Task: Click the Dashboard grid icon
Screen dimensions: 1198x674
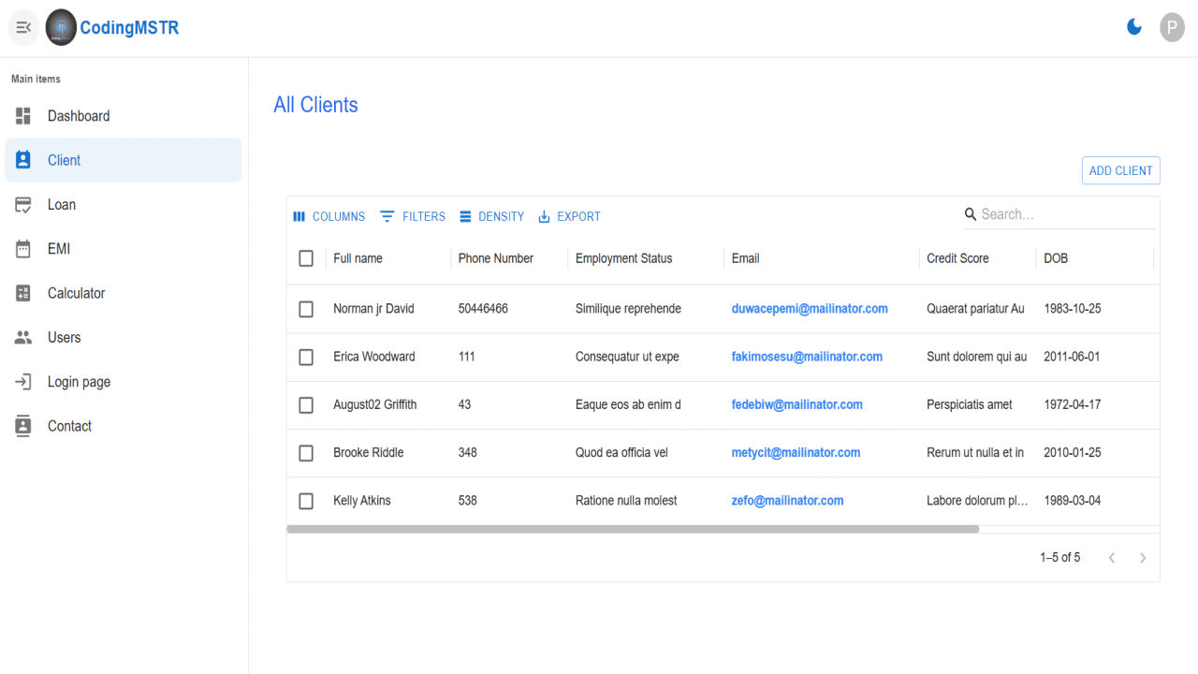Action: click(x=23, y=116)
